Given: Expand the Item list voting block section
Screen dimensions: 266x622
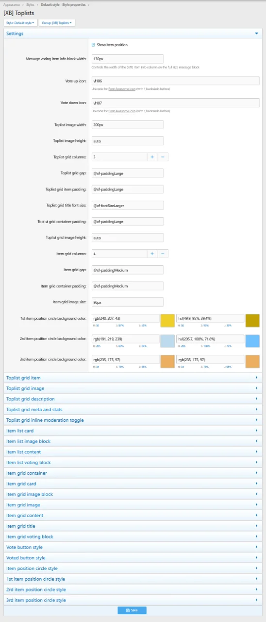Looking at the screenshot, I should (133, 463).
